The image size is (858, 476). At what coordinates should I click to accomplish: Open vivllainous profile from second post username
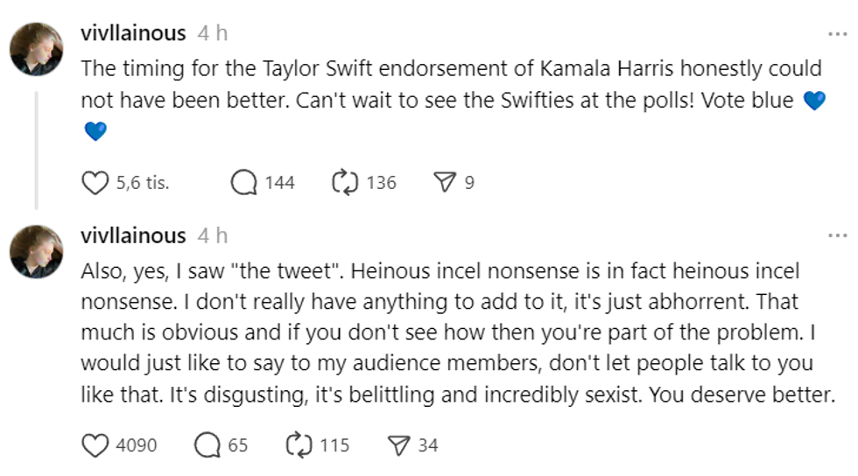tap(133, 236)
